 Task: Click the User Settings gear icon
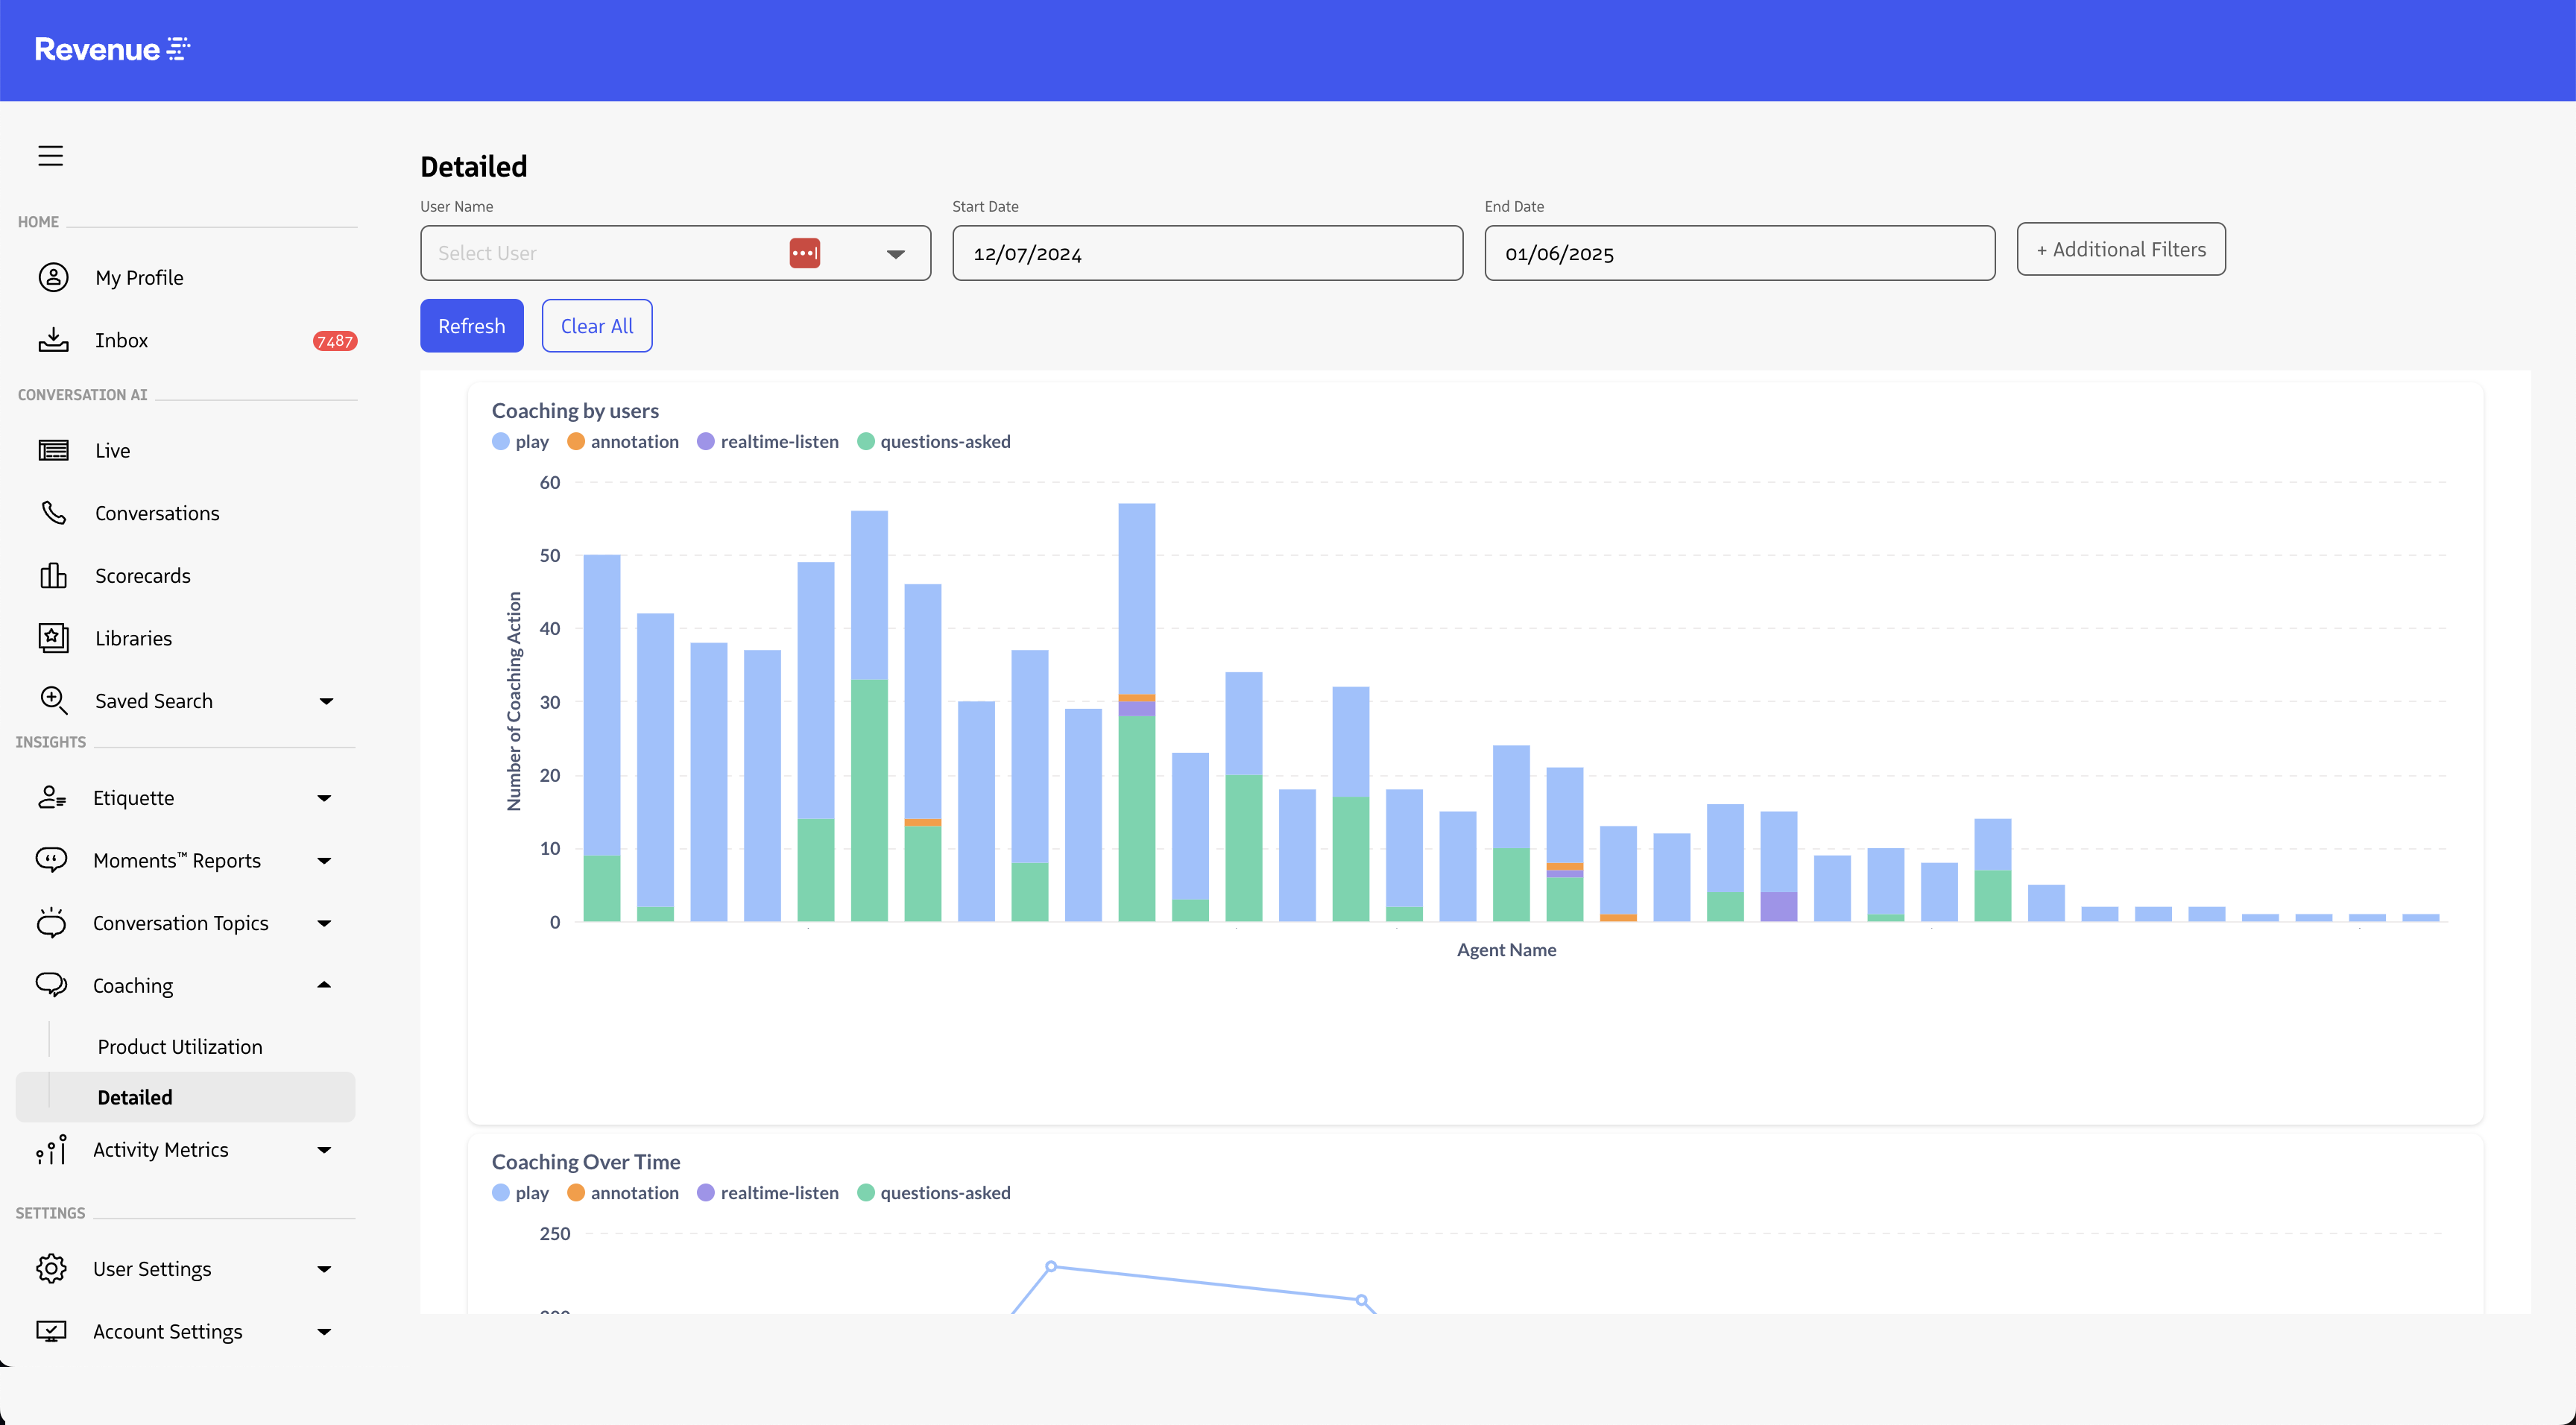click(51, 1268)
